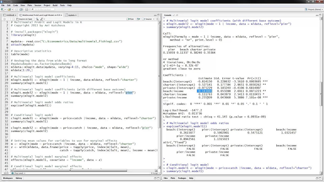
Task: Click the Source button
Action: click(x=147, y=19)
